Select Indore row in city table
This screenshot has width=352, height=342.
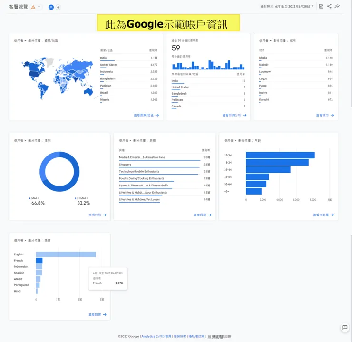pyautogui.click(x=296, y=93)
